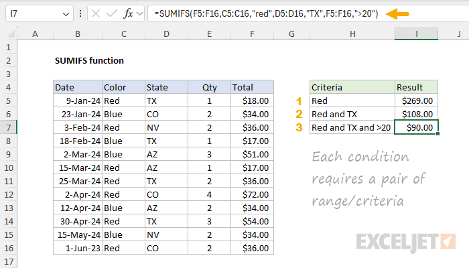The height and width of the screenshot is (268, 469).
Task: Select the cell with date 12-Apr-24
Action: click(78, 208)
